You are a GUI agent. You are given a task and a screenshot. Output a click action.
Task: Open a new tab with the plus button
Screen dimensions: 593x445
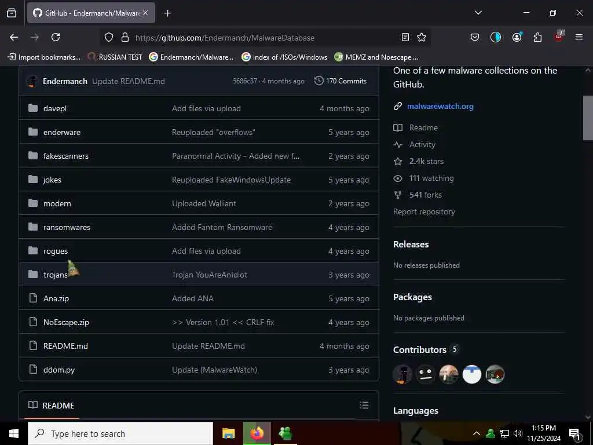(x=167, y=13)
